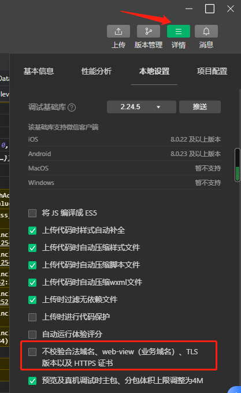Image resolution: width=241 pixels, height=393 pixels.
Task: Enable 自动运行体验评分 checkbox
Action: [32, 335]
